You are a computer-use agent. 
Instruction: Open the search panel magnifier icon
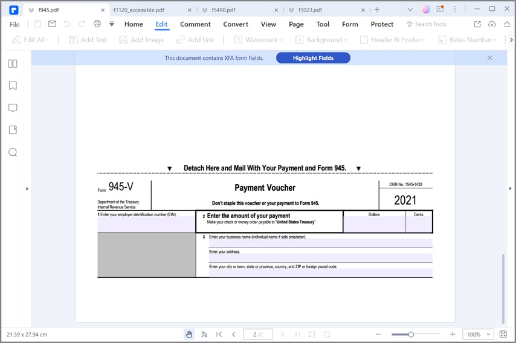tap(13, 152)
